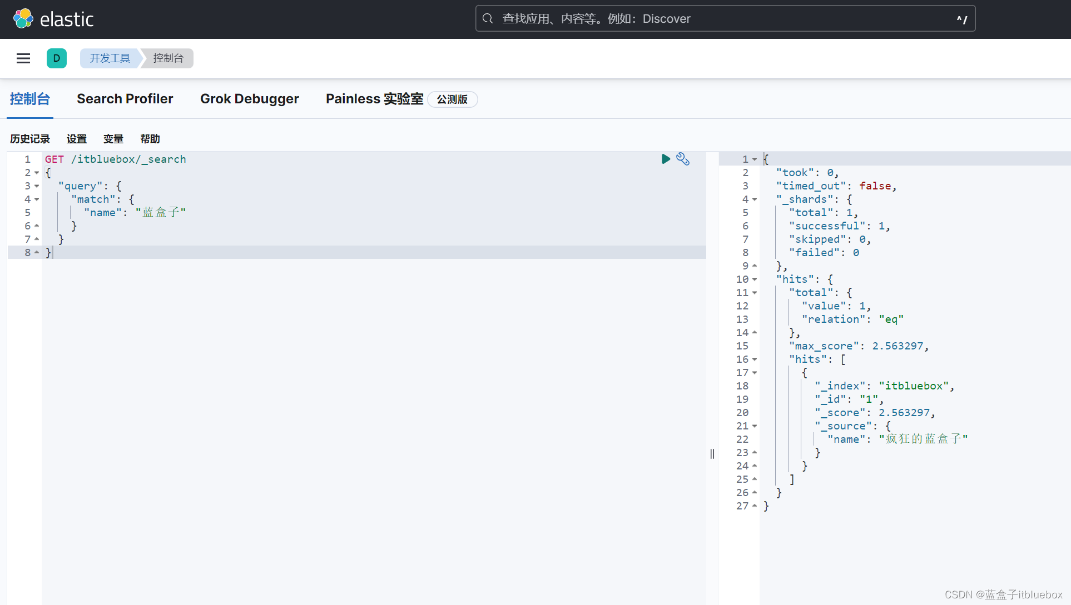Switch to the Search Profiler tab
Viewport: 1071px width, 605px height.
[125, 99]
